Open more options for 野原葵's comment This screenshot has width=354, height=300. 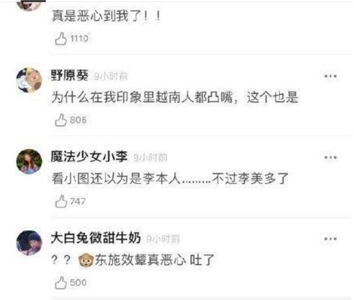pos(331,76)
